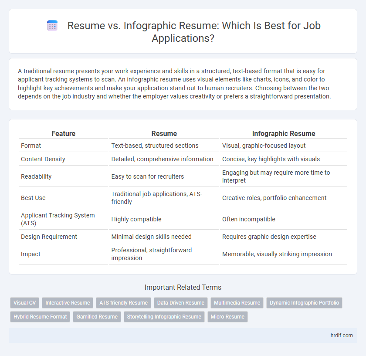The height and width of the screenshot is (356, 366).
Task: Select the Best Use row label
Action: (33, 198)
